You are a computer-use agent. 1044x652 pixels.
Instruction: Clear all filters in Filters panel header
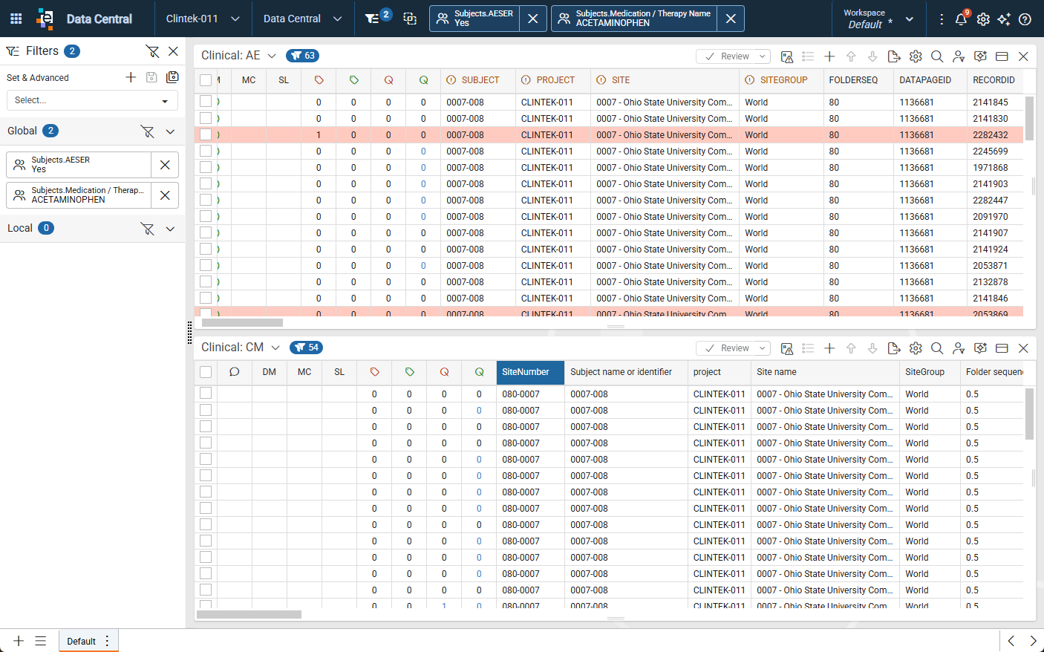point(152,51)
